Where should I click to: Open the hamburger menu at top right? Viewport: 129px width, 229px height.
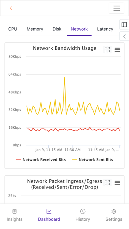116,8
